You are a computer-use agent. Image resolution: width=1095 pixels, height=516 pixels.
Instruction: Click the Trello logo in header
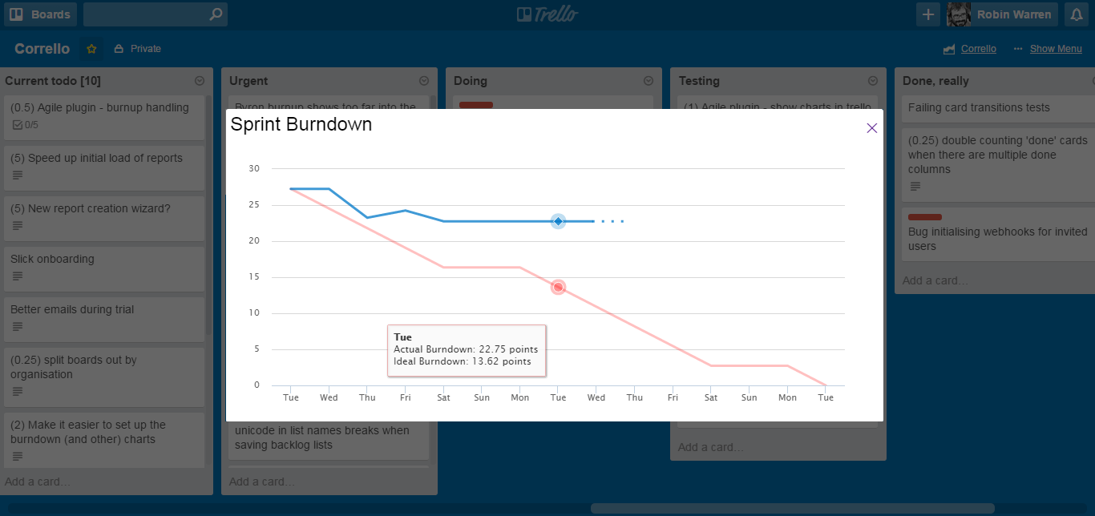547,14
